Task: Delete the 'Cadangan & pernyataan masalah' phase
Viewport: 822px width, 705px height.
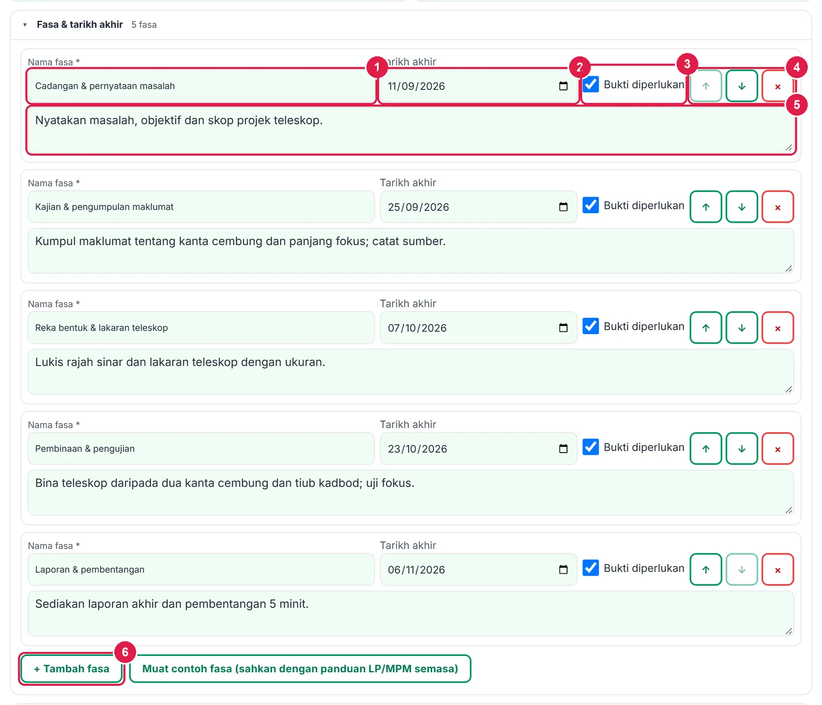Action: pyautogui.click(x=777, y=86)
